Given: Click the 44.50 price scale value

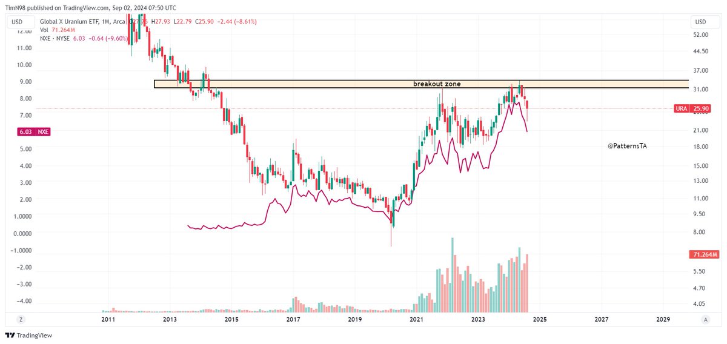Looking at the screenshot, I should pos(701,51).
